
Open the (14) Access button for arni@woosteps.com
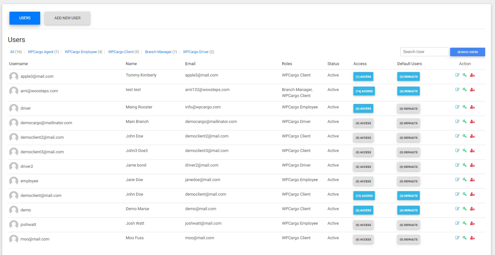tap(364, 91)
